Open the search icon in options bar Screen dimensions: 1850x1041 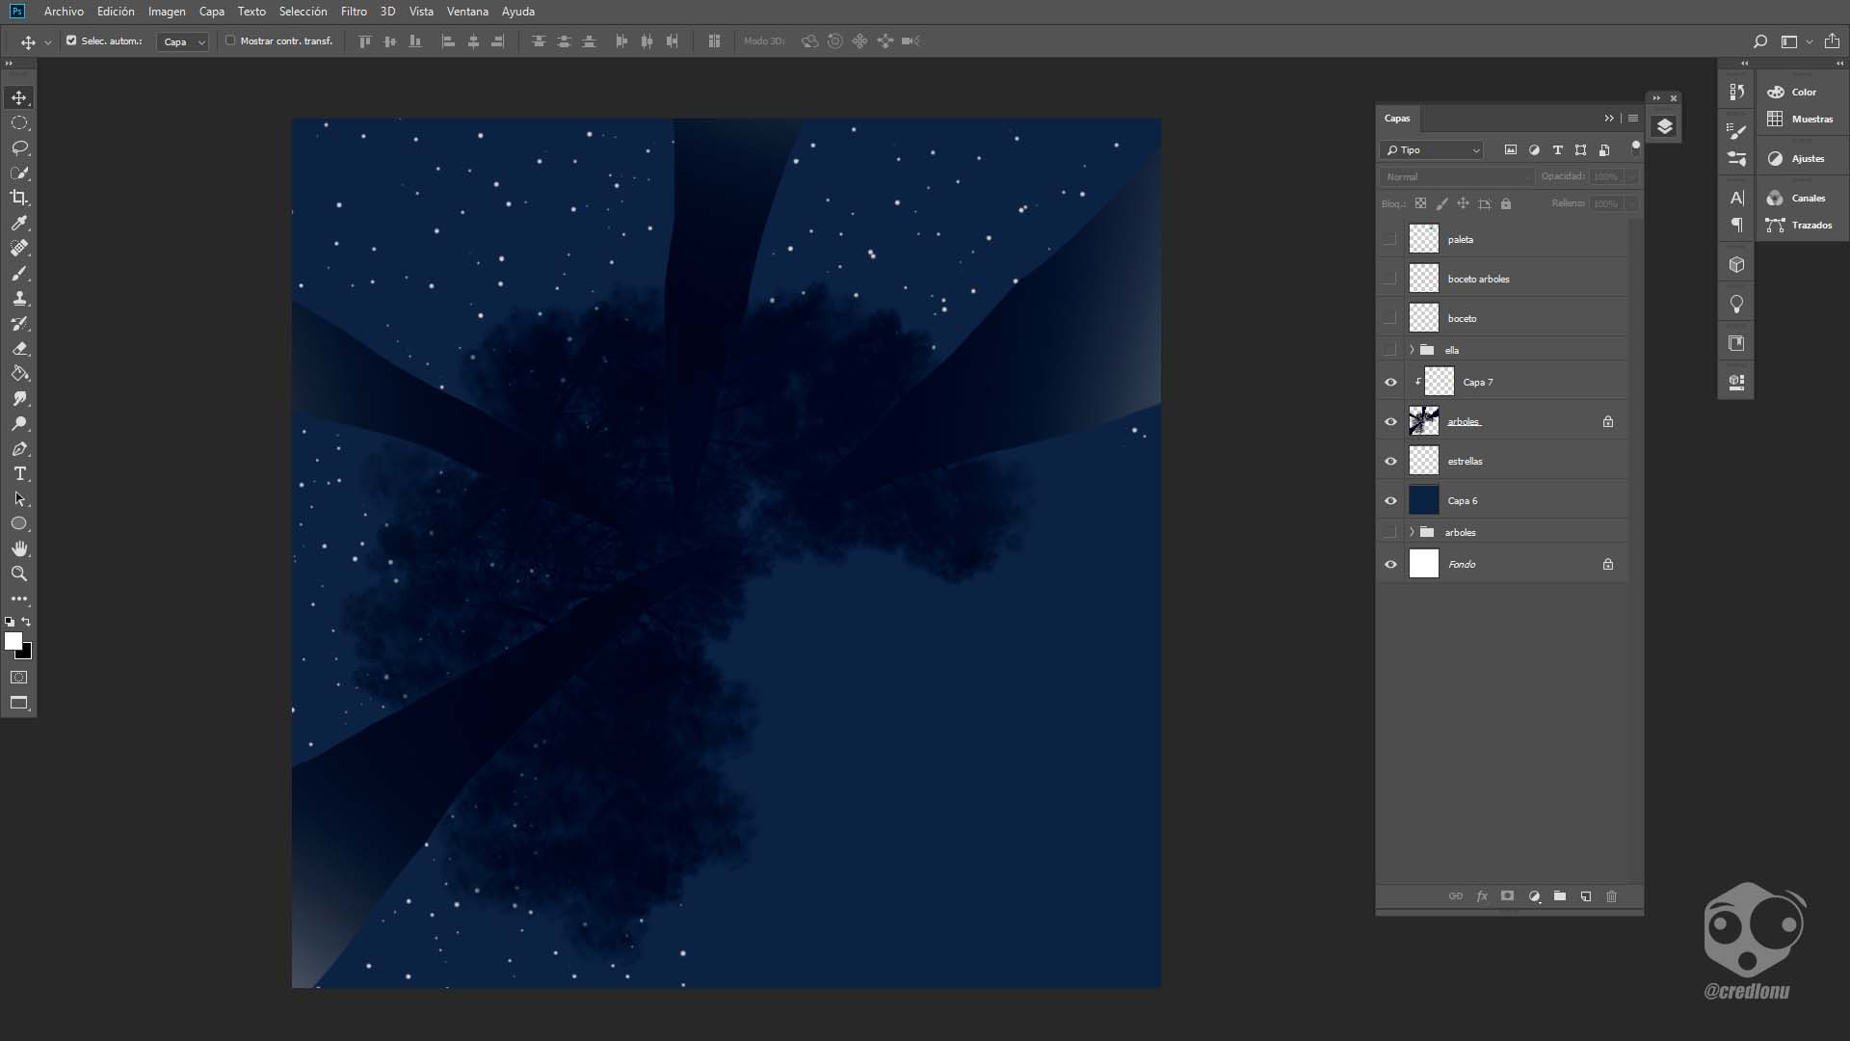point(1759,41)
